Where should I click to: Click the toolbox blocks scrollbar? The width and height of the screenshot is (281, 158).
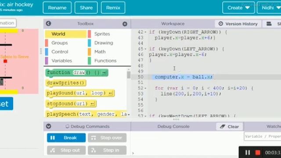[x=129, y=75]
